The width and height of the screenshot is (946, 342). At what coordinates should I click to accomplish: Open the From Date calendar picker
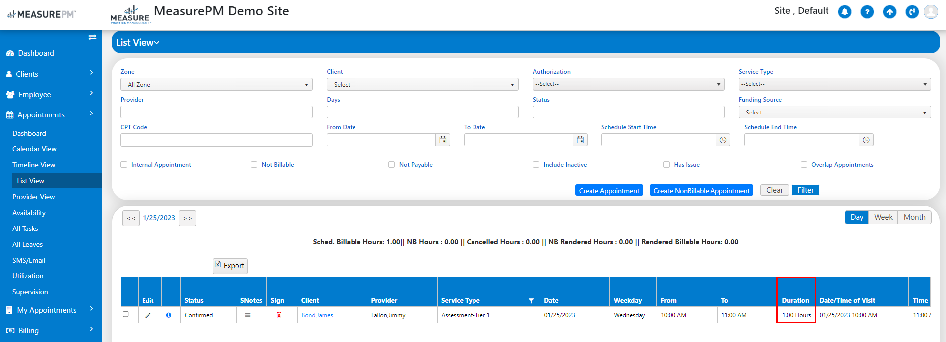[x=443, y=140]
